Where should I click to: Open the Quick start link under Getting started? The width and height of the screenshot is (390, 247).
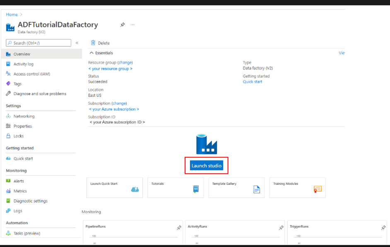click(252, 82)
